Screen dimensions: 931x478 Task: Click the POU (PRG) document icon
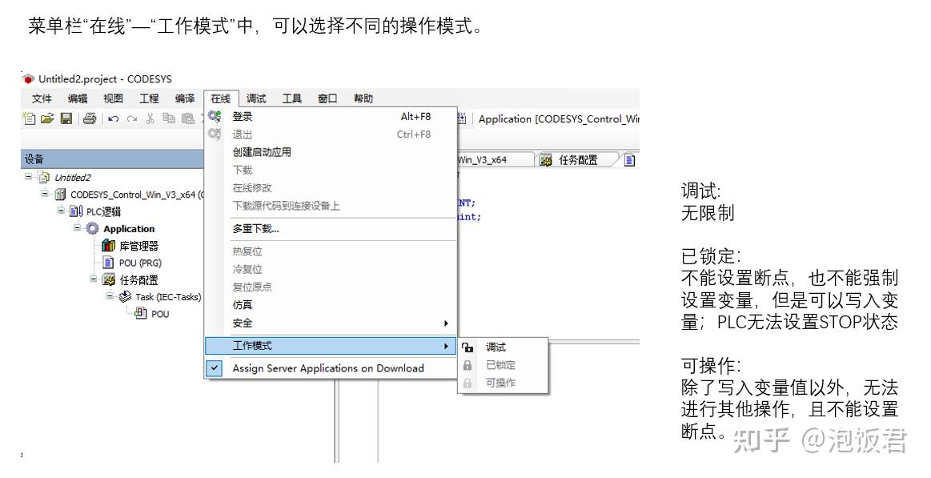click(x=108, y=263)
